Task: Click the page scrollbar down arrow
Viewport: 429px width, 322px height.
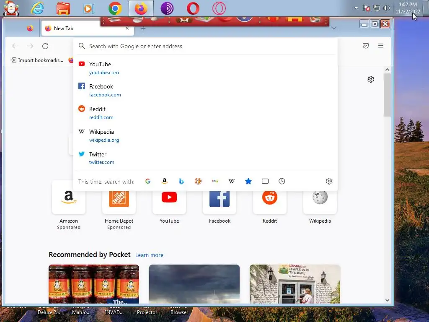Action: coord(387,300)
